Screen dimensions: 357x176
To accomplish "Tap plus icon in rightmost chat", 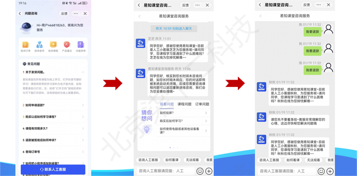I will tap(330, 171).
